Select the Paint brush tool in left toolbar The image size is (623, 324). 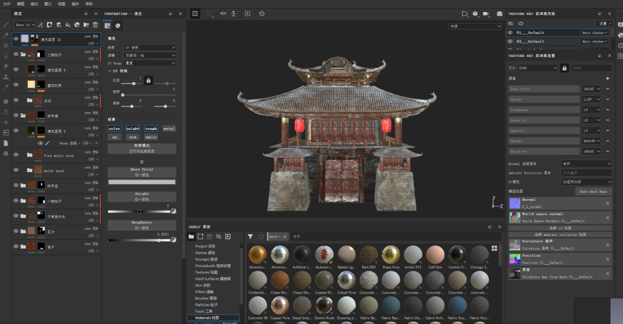pyautogui.click(x=6, y=25)
